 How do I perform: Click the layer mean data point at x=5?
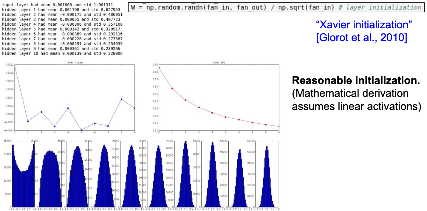coord(81,130)
